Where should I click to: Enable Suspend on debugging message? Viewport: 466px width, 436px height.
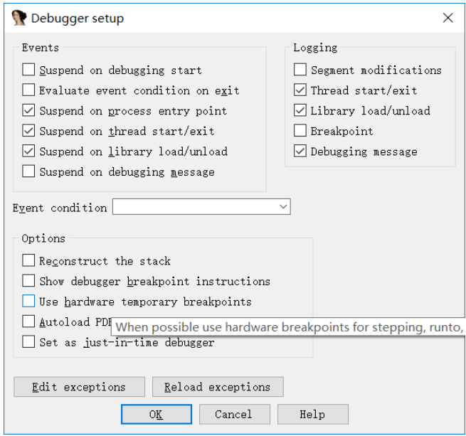[28, 171]
